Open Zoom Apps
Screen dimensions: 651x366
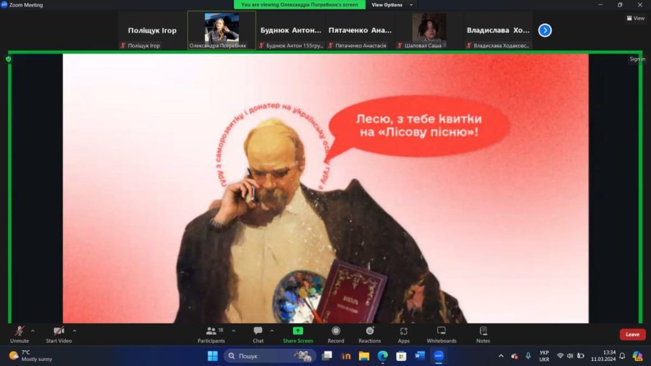[404, 334]
